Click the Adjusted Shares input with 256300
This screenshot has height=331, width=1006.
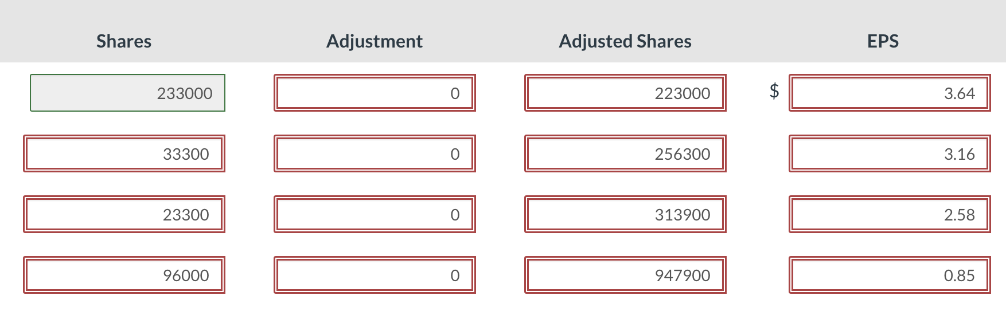[624, 153]
